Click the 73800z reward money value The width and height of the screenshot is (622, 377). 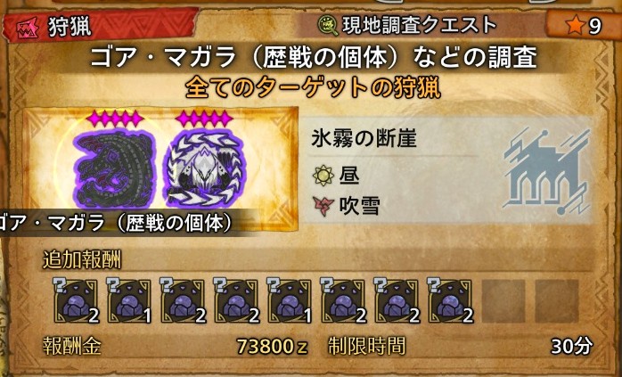click(x=272, y=346)
